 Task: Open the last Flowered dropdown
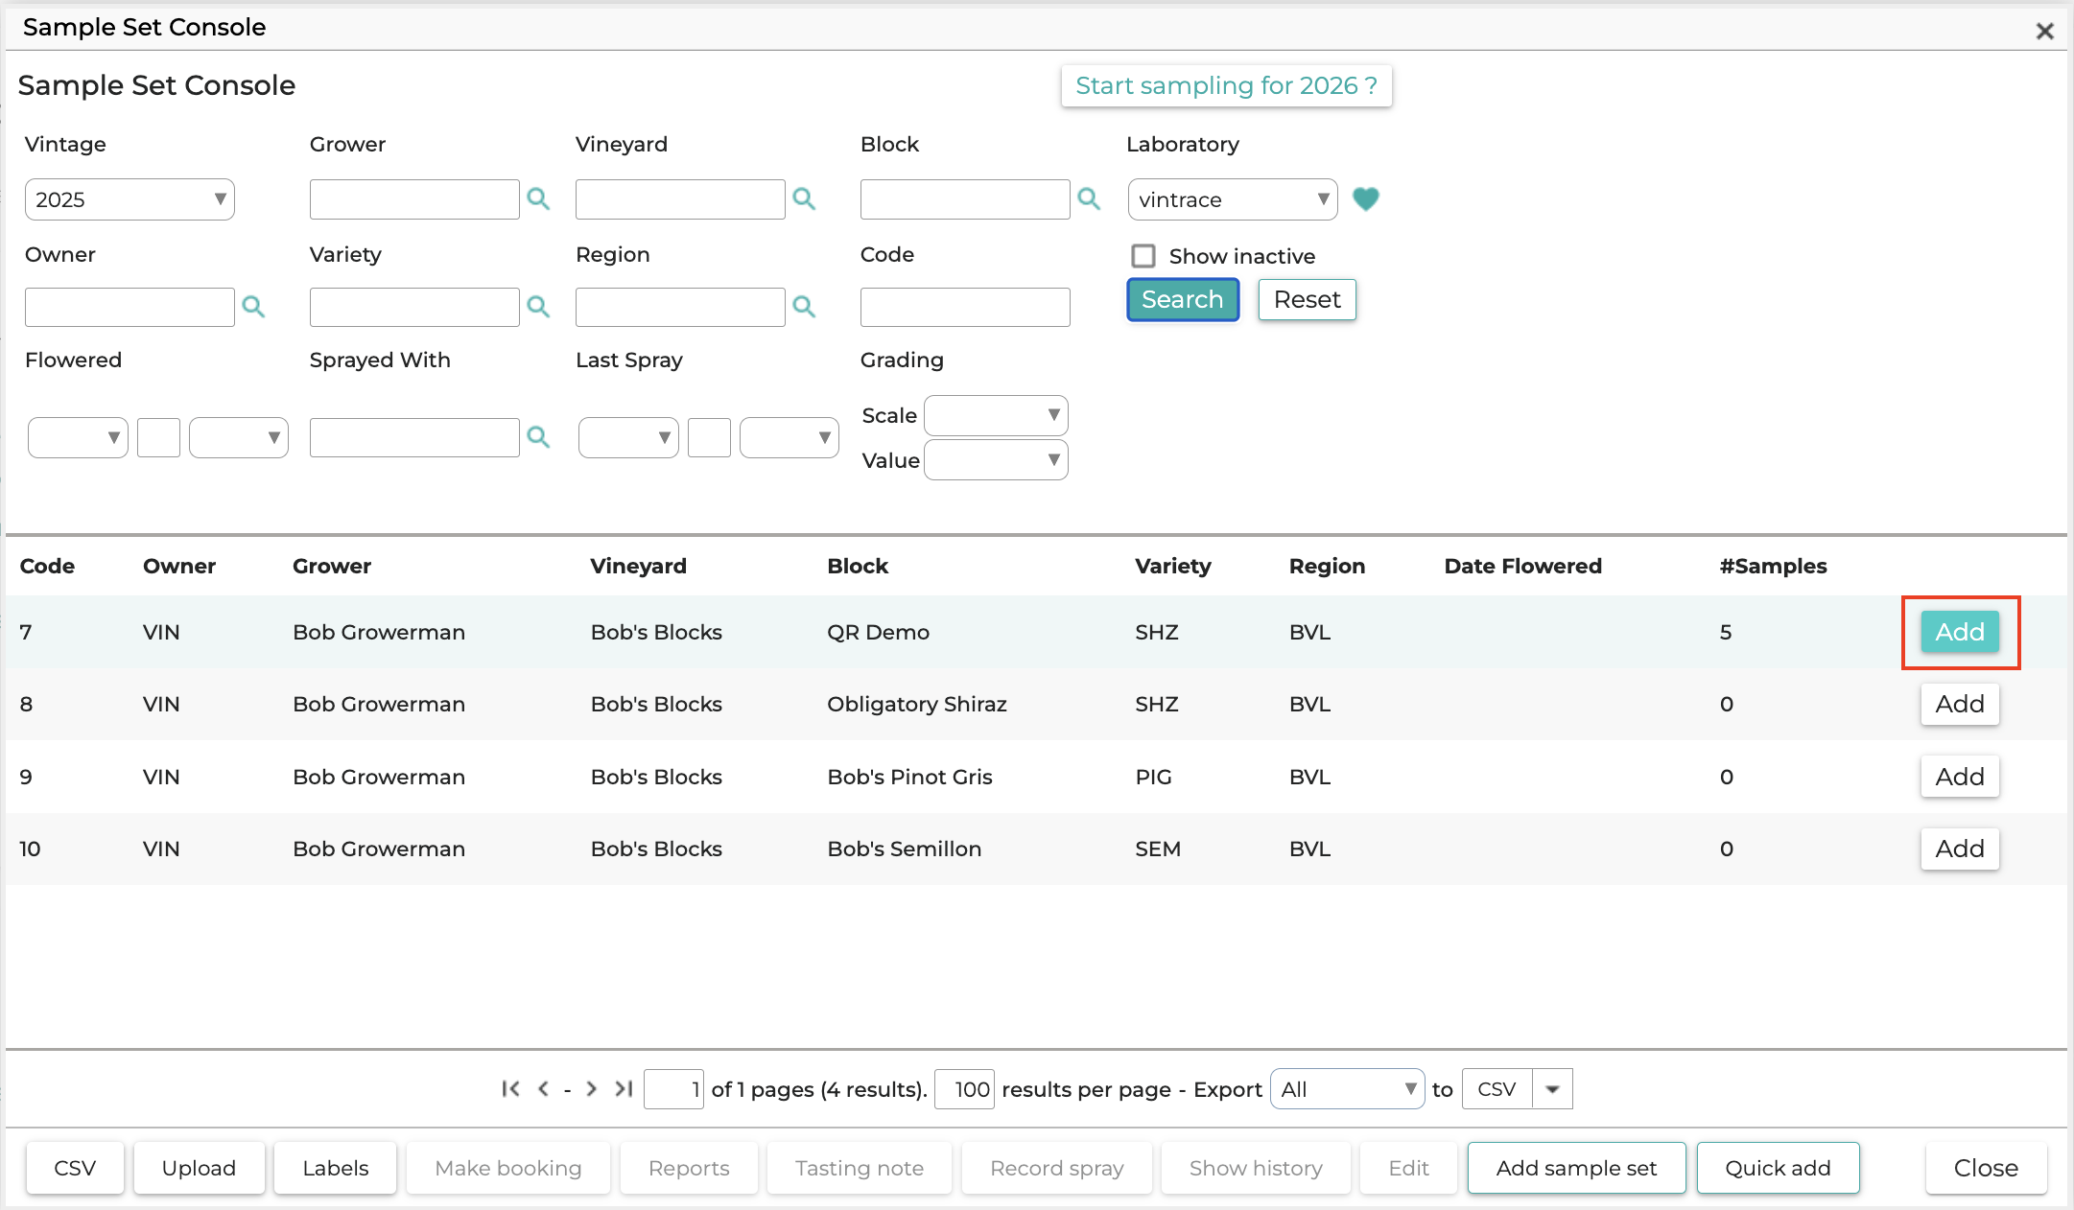pyautogui.click(x=239, y=438)
